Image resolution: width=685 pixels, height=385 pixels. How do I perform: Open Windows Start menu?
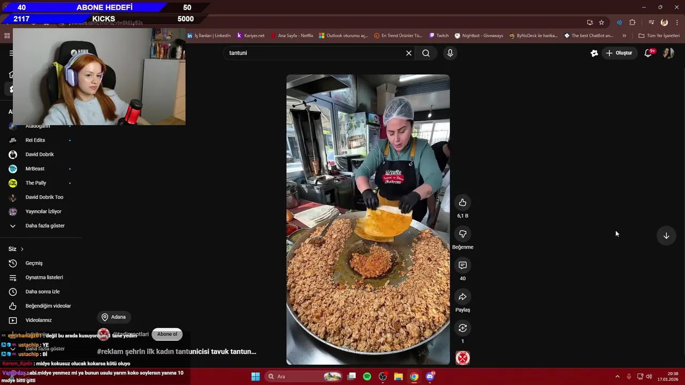(x=256, y=376)
